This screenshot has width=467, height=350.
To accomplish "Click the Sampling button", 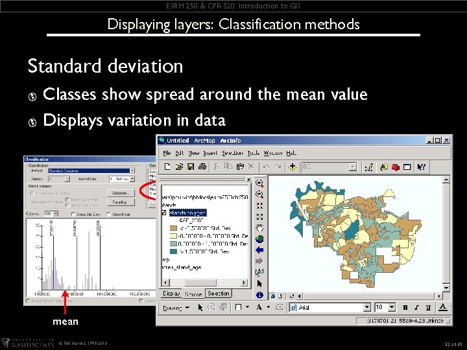I will pos(121,202).
